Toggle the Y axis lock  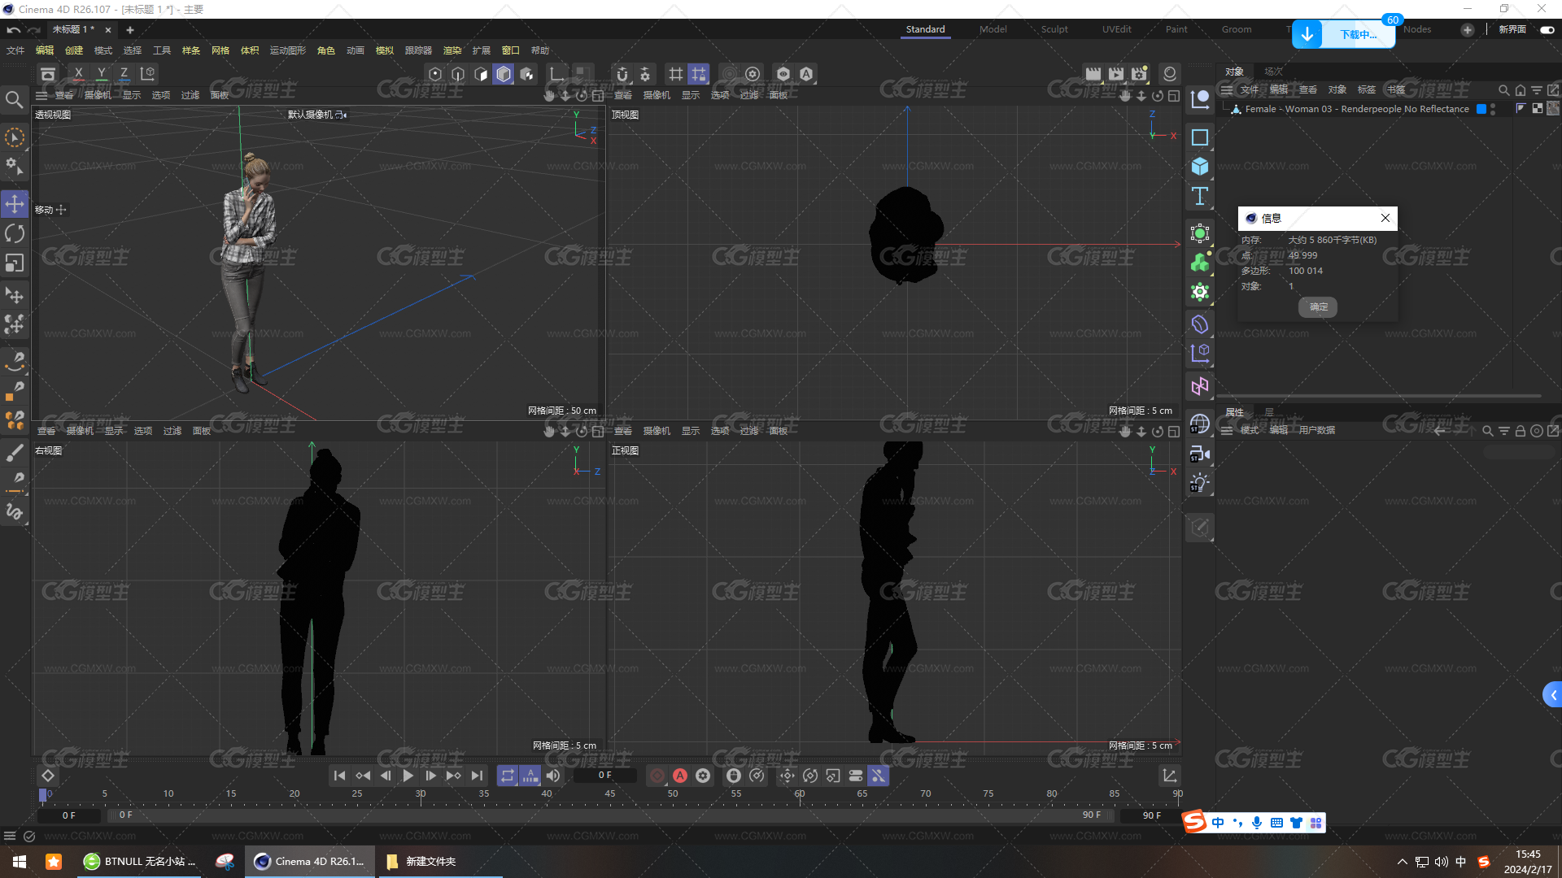[x=101, y=74]
